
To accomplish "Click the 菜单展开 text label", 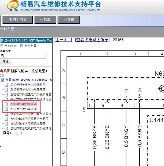I will point(11,46).
